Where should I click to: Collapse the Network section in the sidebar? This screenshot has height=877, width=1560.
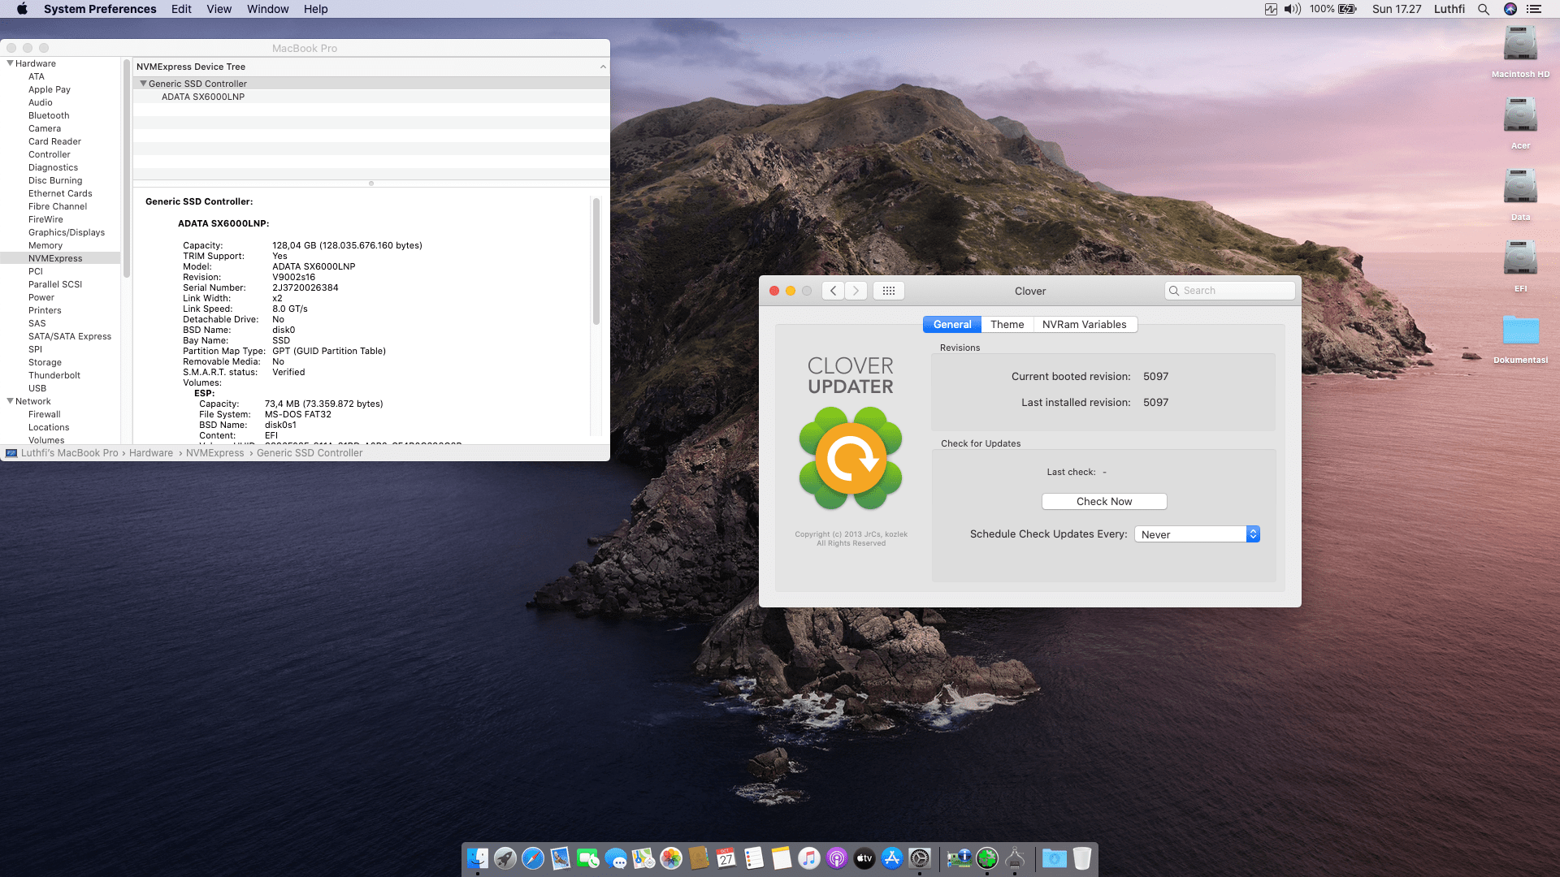[x=10, y=401]
